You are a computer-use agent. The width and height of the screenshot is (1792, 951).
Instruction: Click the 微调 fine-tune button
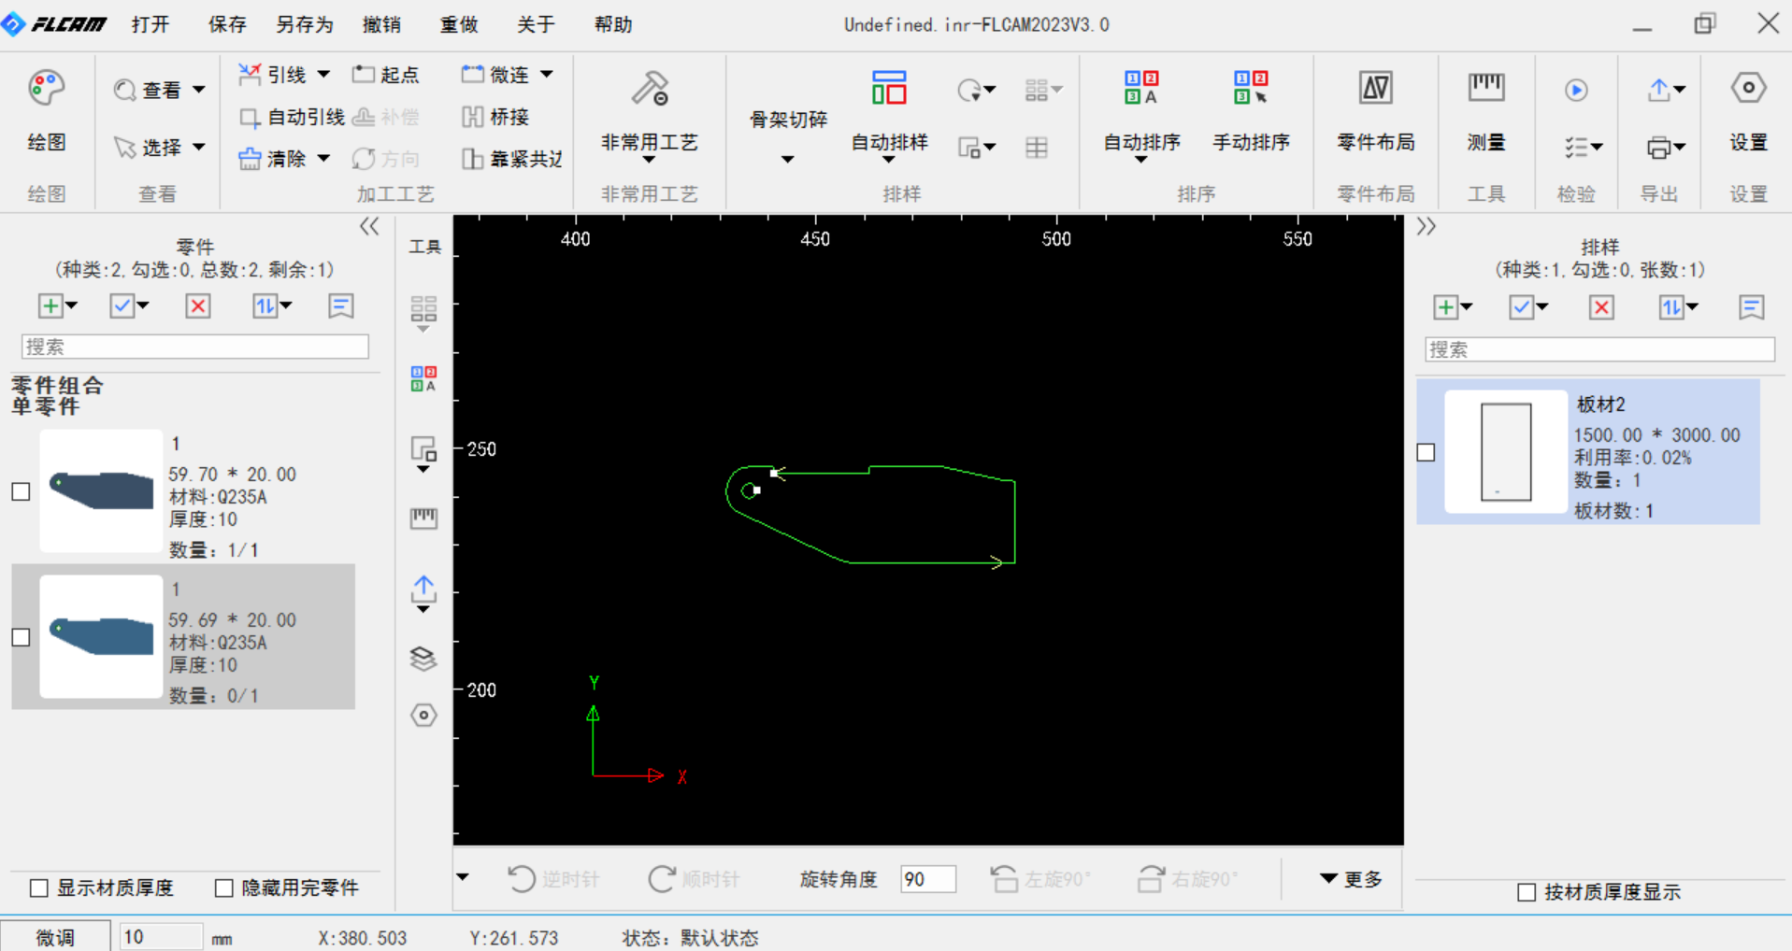click(x=55, y=937)
